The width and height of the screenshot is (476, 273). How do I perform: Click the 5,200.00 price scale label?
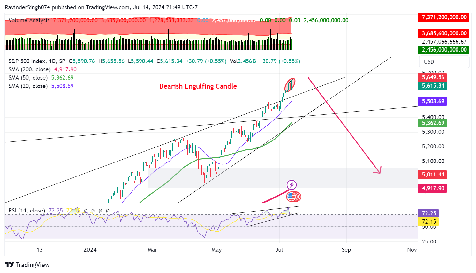[x=433, y=147]
